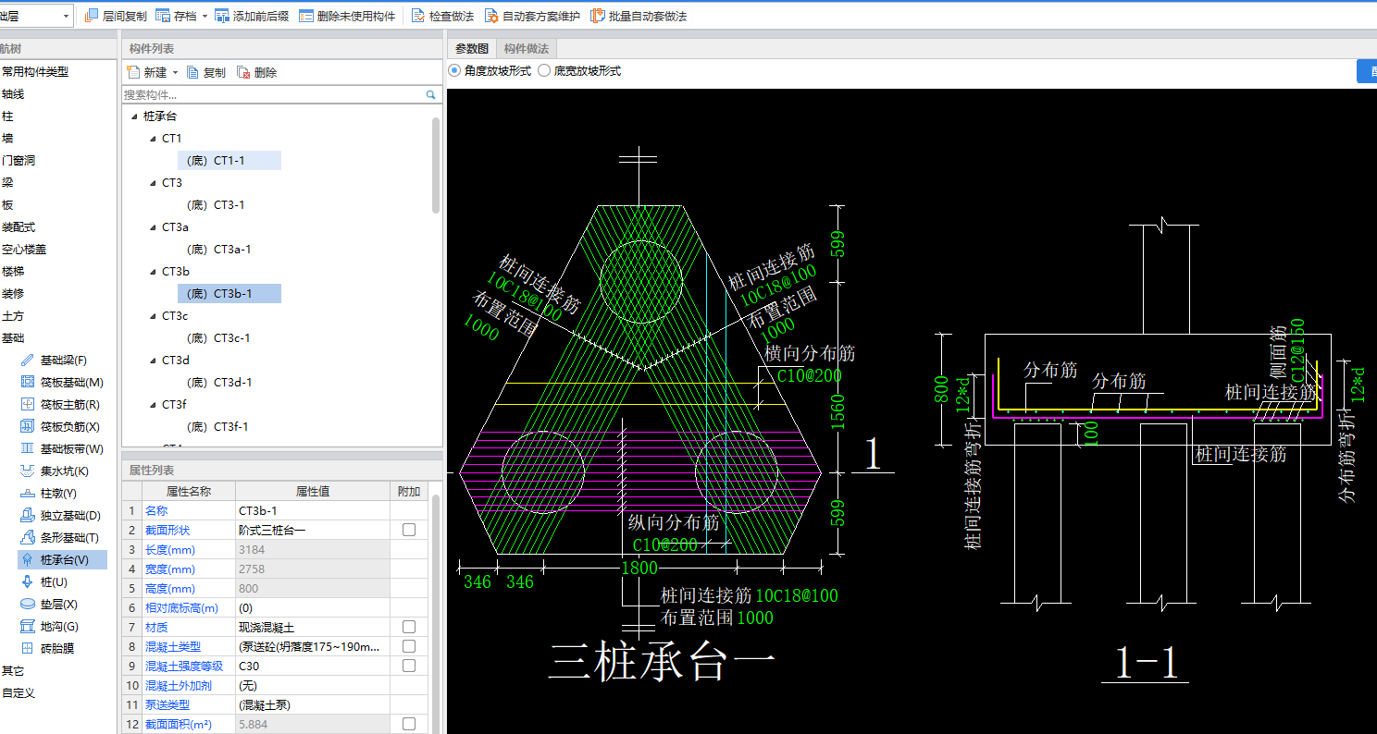Select 基础板带(W) component type

pyautogui.click(x=61, y=448)
